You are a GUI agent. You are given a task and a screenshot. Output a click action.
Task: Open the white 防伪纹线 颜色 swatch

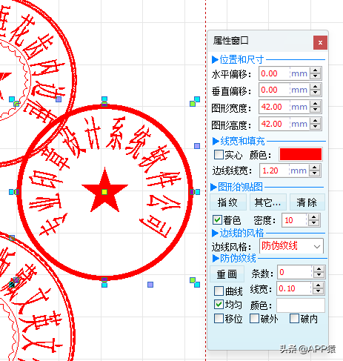tap(301, 305)
